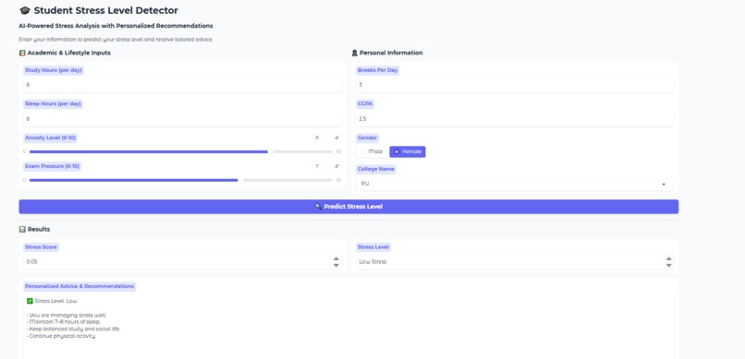This screenshot has width=745, height=359.
Task: Select the Female gender option
Action: (408, 151)
